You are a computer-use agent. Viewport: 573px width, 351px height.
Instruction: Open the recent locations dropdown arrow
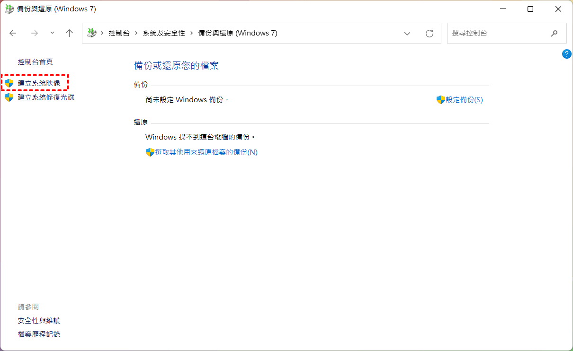52,33
